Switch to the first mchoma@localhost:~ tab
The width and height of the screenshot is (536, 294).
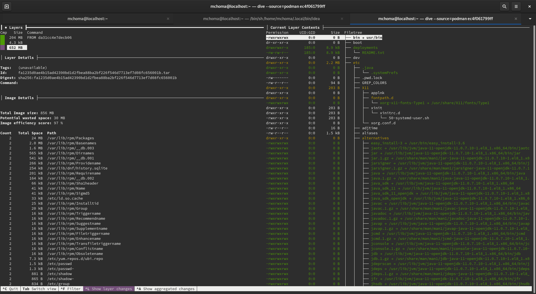[x=87, y=19]
